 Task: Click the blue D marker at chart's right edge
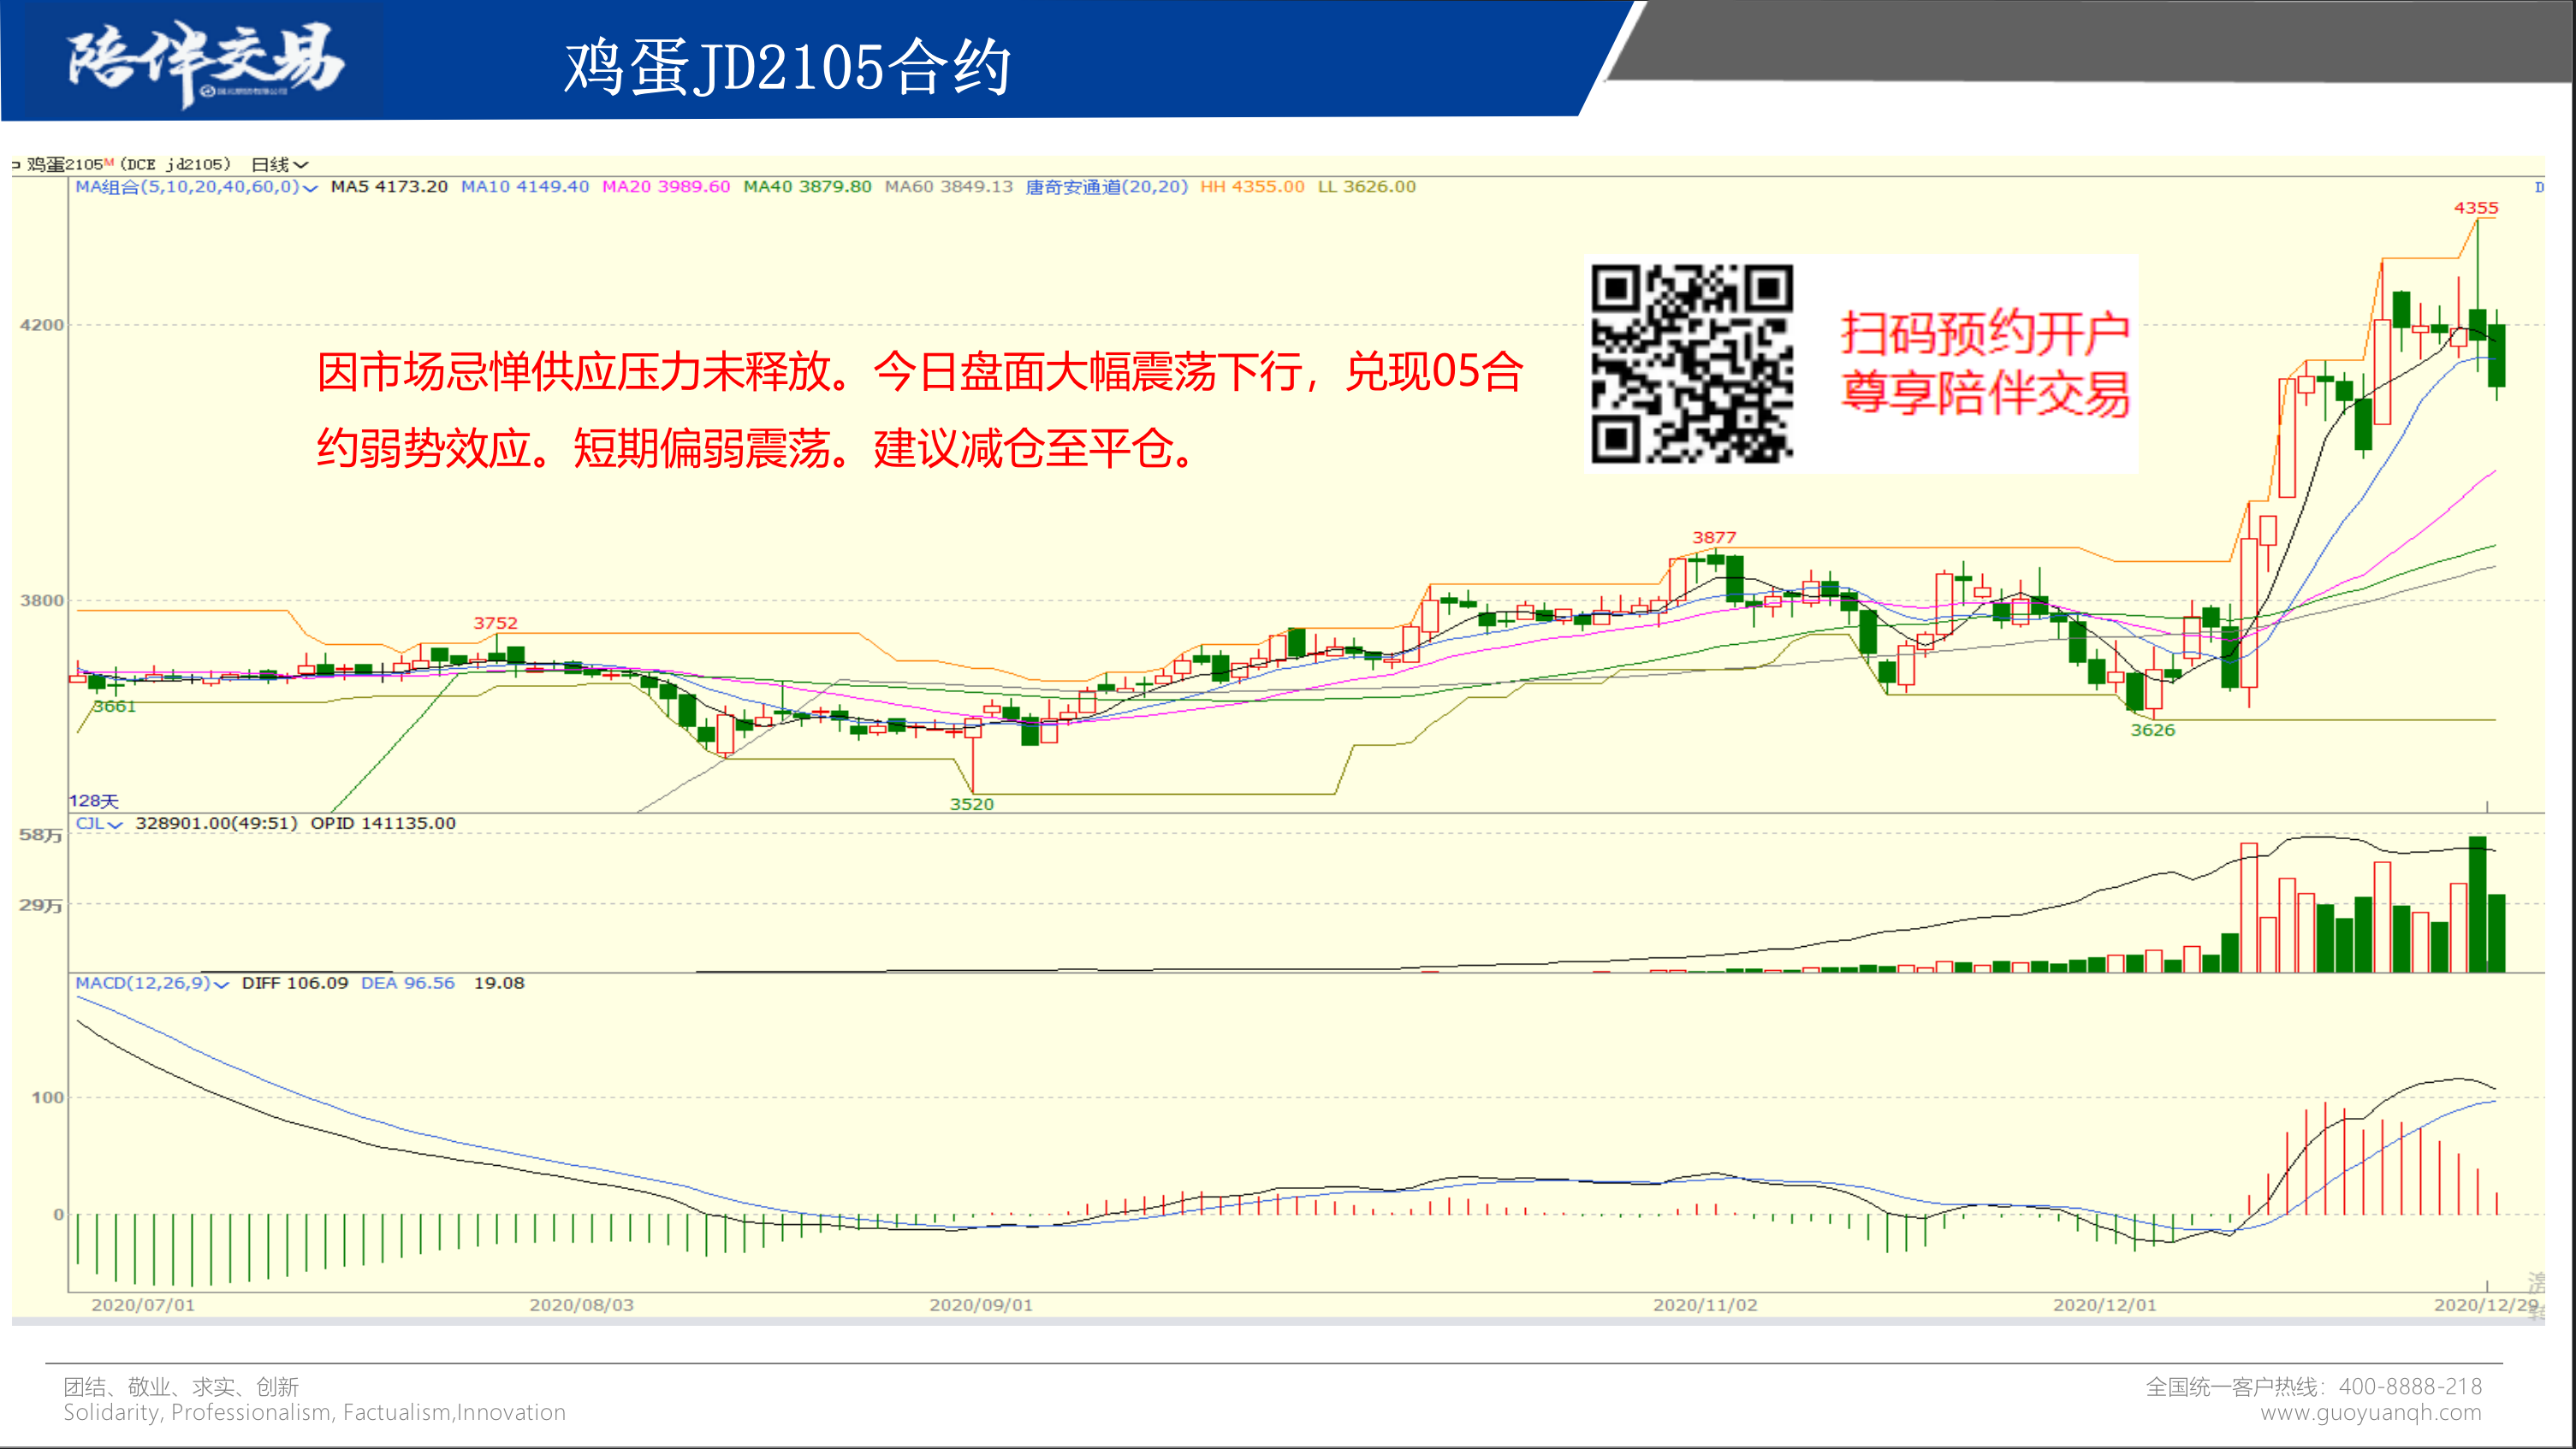(2539, 188)
